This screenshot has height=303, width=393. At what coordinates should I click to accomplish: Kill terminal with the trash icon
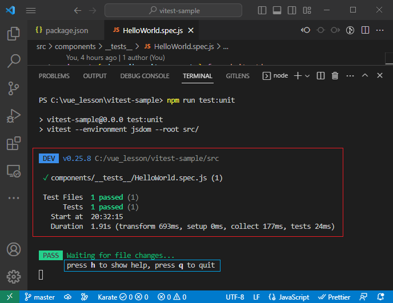(335, 76)
